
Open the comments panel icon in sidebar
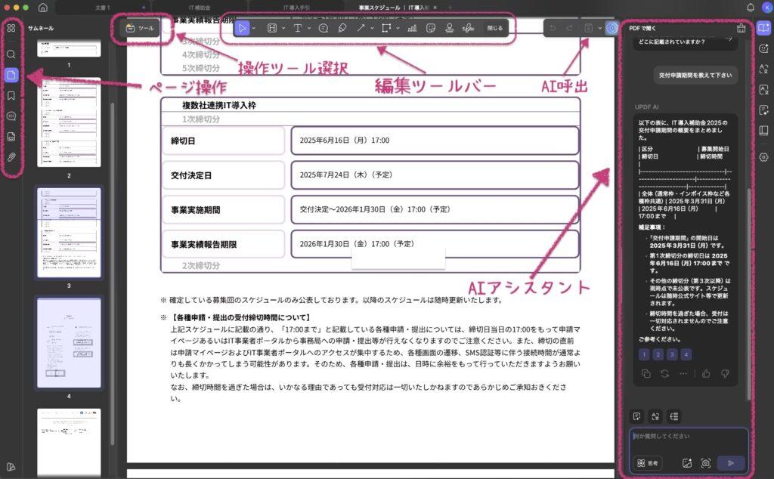point(11,116)
